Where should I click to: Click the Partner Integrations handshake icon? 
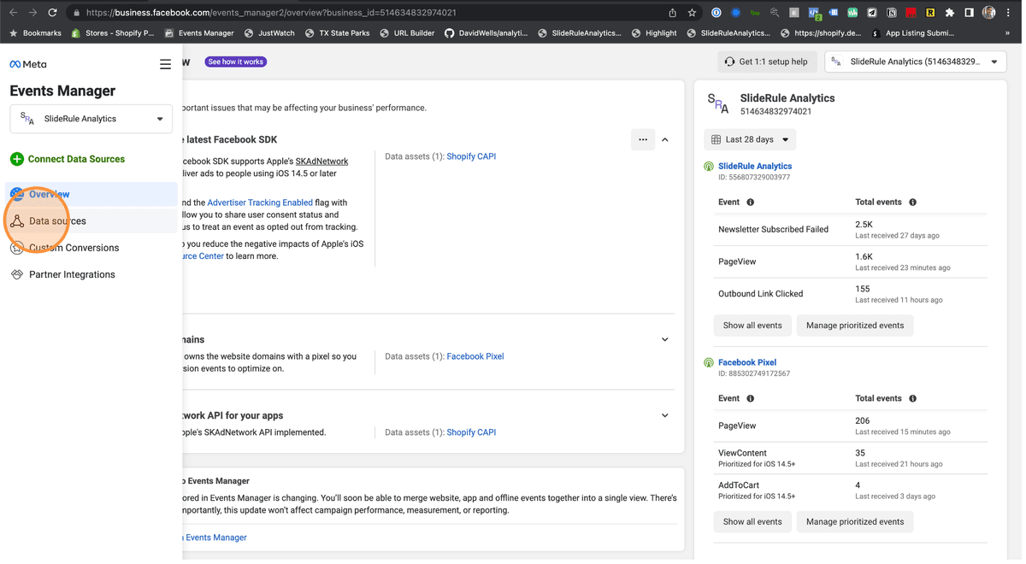(17, 274)
